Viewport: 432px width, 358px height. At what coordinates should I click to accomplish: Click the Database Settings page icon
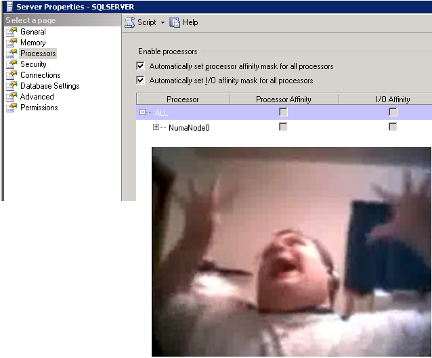click(x=12, y=86)
